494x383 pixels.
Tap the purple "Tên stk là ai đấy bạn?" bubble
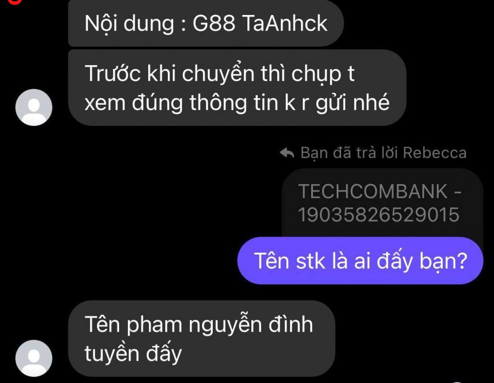tap(360, 261)
